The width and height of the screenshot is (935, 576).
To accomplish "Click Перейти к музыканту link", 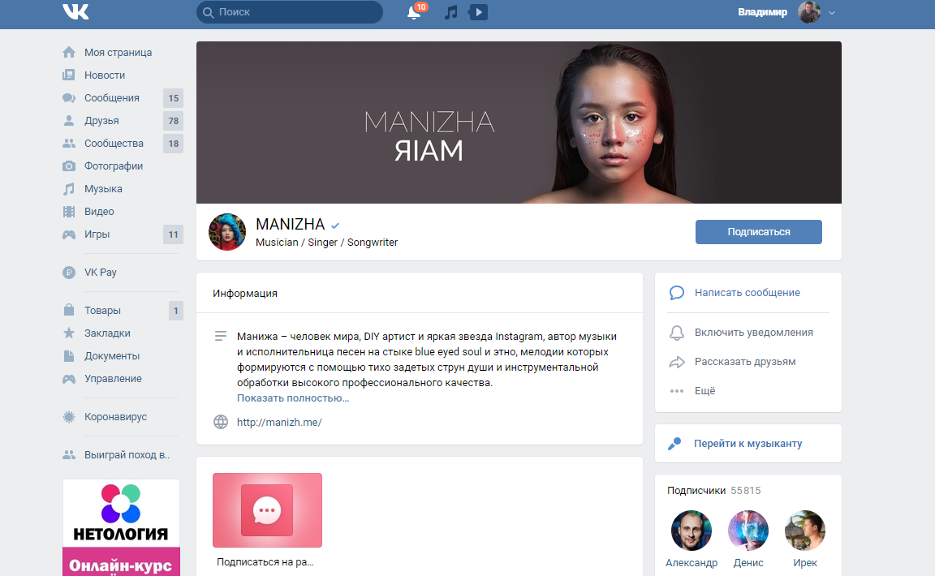I will [748, 444].
